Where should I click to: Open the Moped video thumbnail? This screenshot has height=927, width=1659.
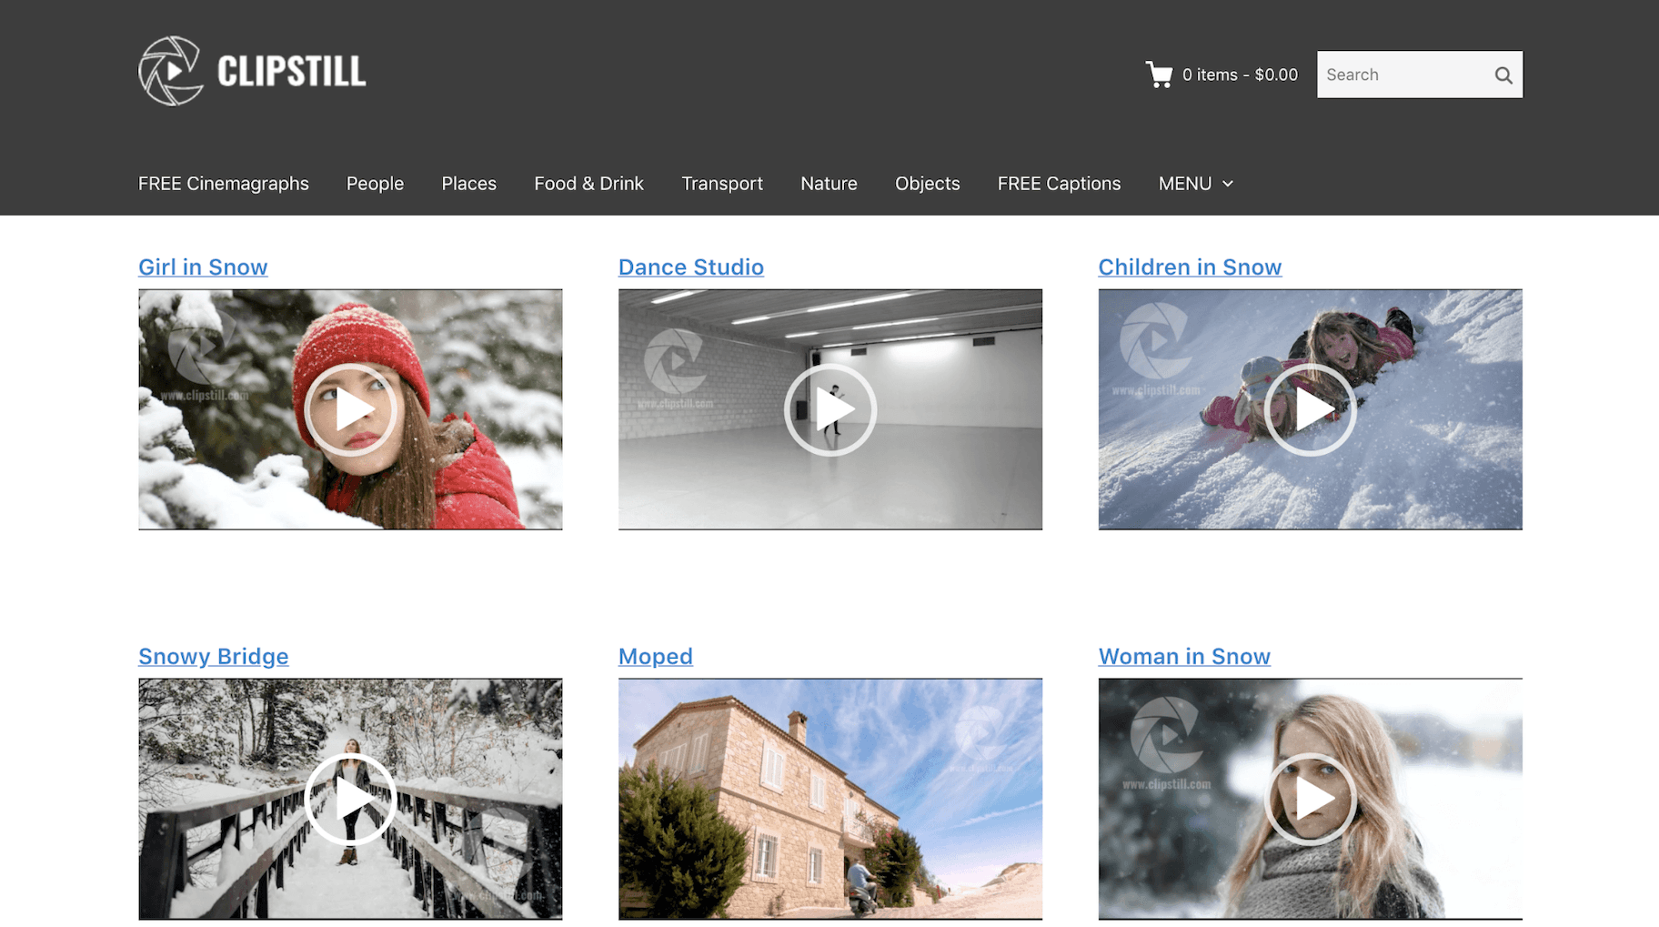tap(830, 799)
